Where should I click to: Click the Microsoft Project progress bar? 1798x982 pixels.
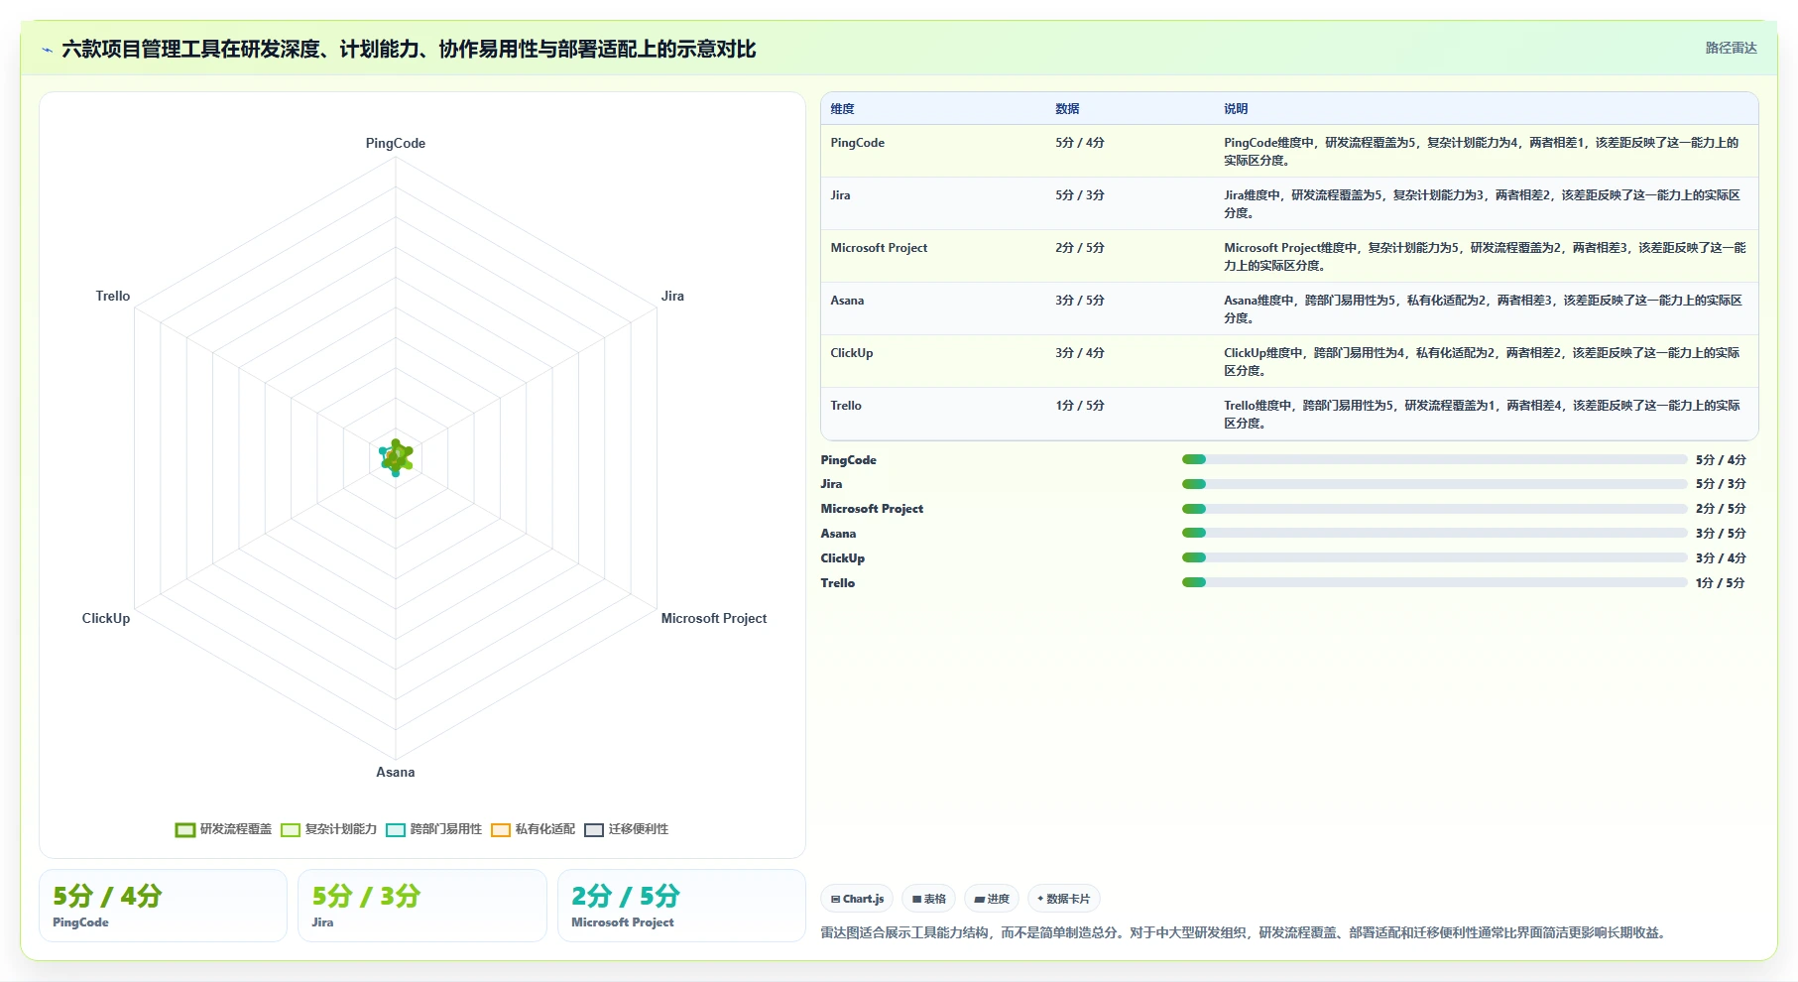(1434, 509)
